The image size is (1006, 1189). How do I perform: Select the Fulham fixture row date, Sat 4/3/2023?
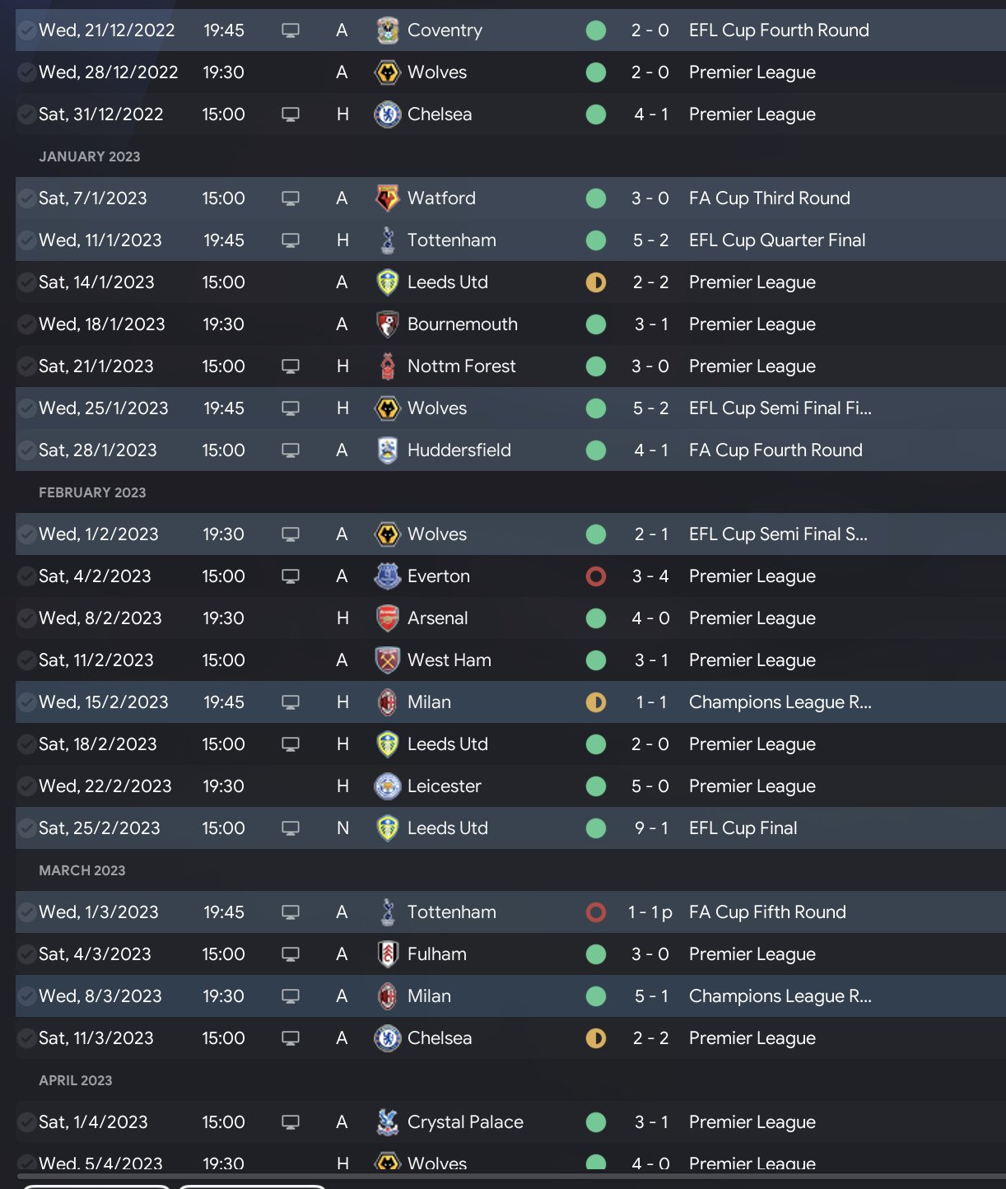(x=95, y=954)
